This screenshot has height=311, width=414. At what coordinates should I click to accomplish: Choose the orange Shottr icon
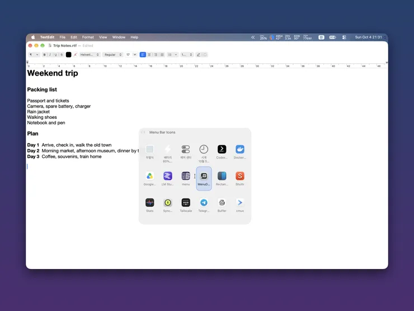pos(240,176)
